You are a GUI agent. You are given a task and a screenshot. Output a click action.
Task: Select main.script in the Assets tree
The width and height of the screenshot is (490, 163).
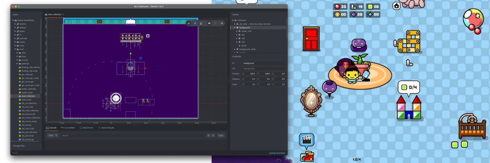pyautogui.click(x=26, y=99)
